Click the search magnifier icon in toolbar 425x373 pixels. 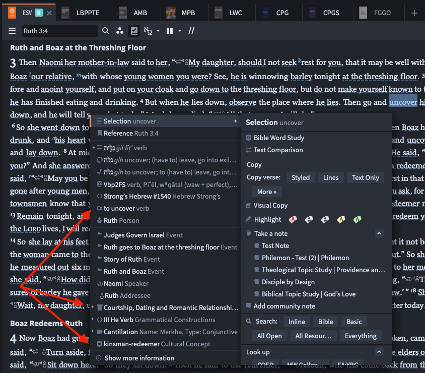click(x=105, y=31)
